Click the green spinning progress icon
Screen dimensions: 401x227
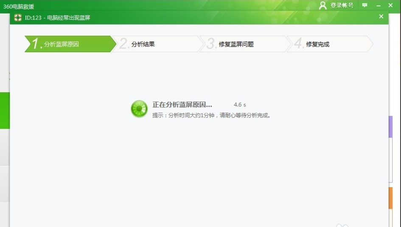[139, 109]
